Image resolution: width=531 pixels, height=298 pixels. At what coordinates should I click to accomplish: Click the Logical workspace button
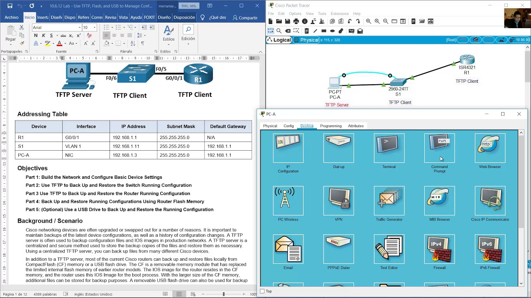[279, 40]
